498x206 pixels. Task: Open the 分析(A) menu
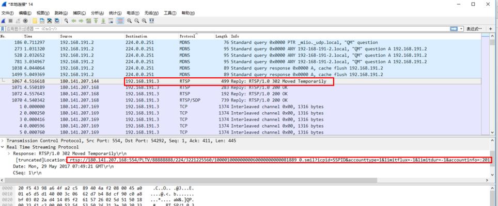point(97,13)
